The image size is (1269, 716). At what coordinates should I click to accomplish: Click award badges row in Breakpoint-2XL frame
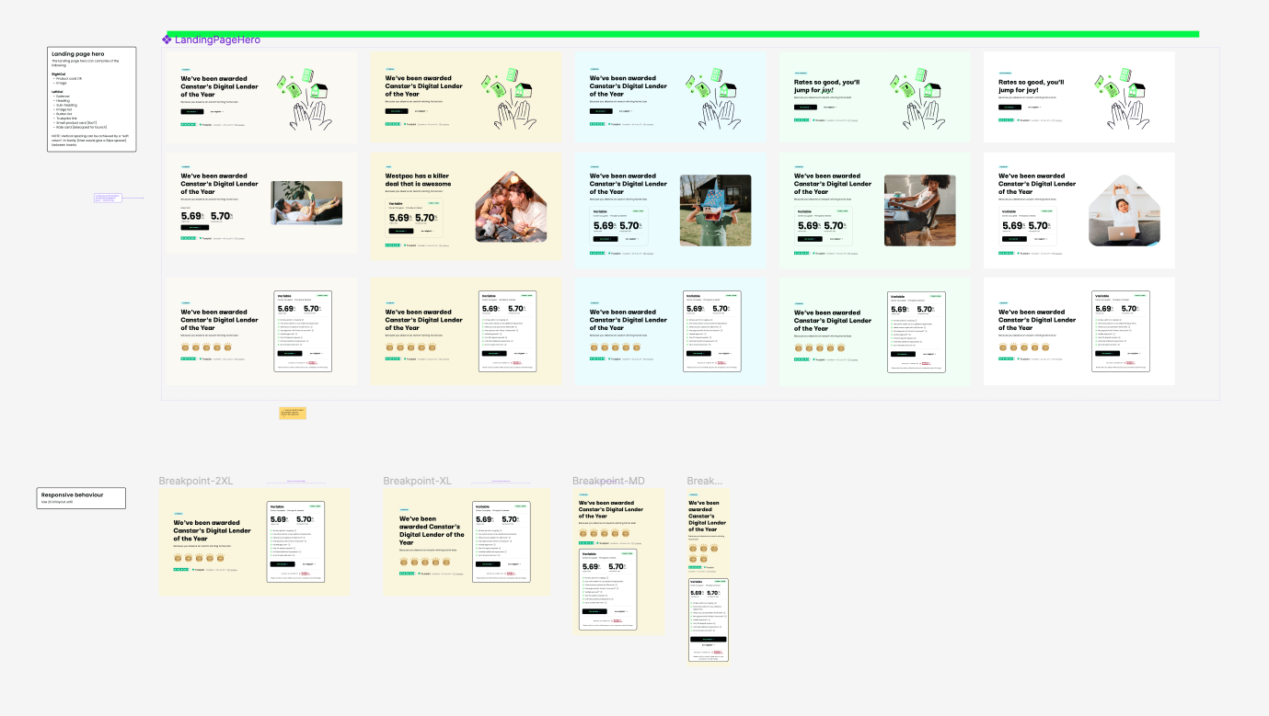(x=198, y=558)
